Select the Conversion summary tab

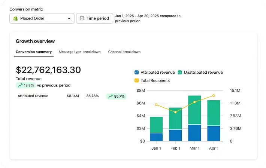34,52
